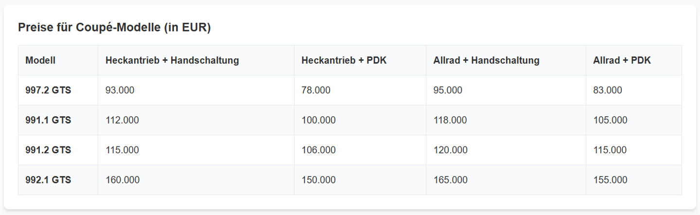Select the '992.1 GTS' row label
This screenshot has height=215, width=700.
click(58, 180)
